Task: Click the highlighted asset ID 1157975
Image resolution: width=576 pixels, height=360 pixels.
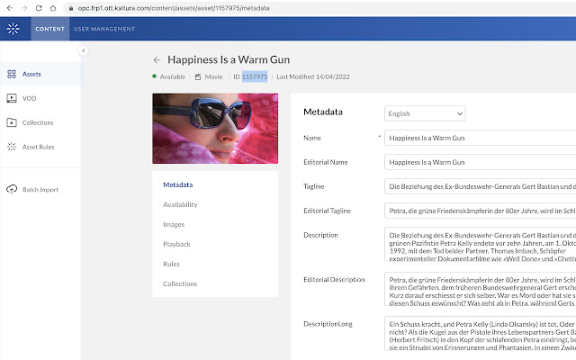Action: point(255,76)
